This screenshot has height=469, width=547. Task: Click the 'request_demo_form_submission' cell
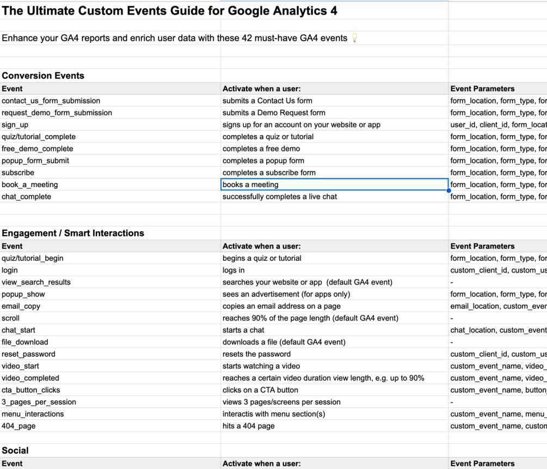coord(57,113)
